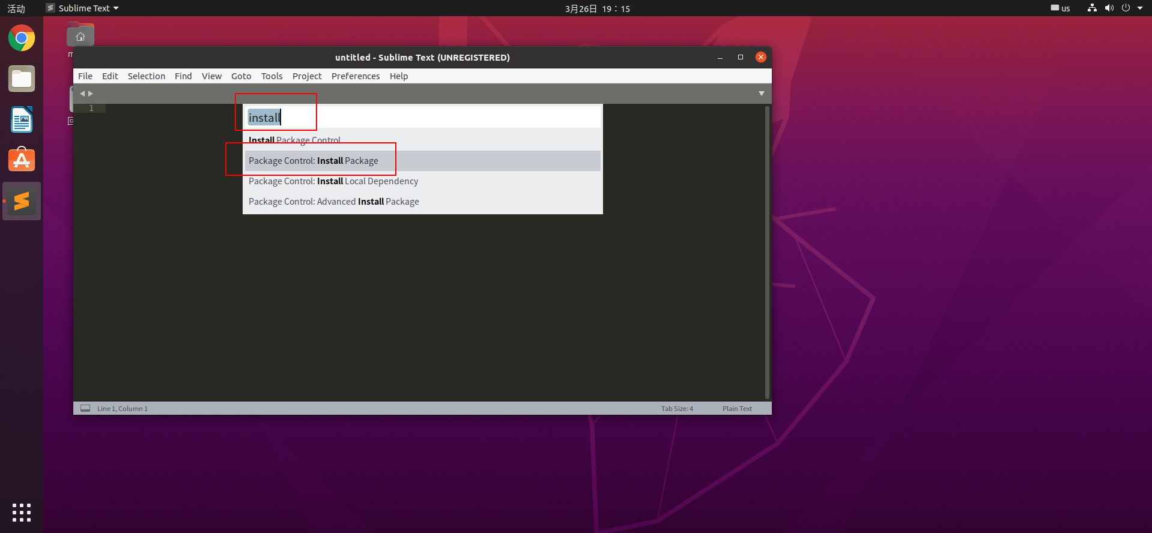This screenshot has width=1152, height=533.
Task: Launch the Files manager in dock
Action: pyautogui.click(x=22, y=79)
